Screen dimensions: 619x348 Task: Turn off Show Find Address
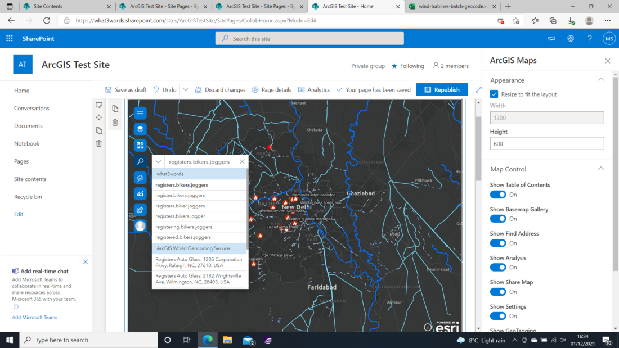498,243
